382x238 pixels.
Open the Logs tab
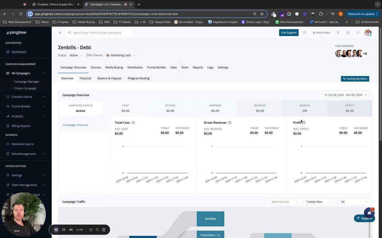click(x=210, y=67)
